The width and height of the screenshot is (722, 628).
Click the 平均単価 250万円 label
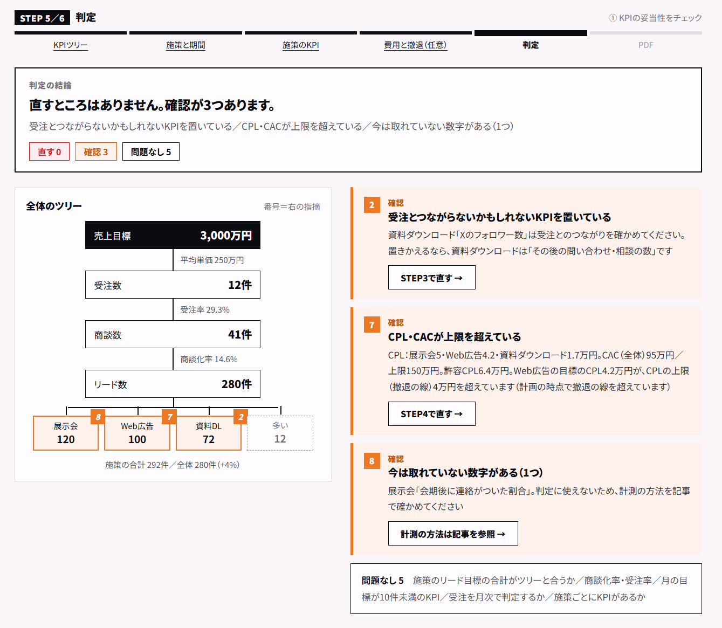[212, 260]
